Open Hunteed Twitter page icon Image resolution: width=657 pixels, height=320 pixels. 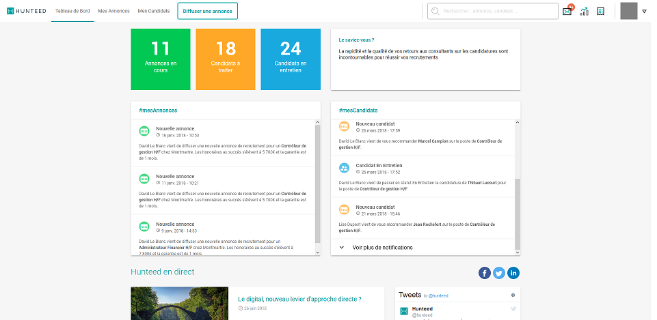pyautogui.click(x=499, y=273)
